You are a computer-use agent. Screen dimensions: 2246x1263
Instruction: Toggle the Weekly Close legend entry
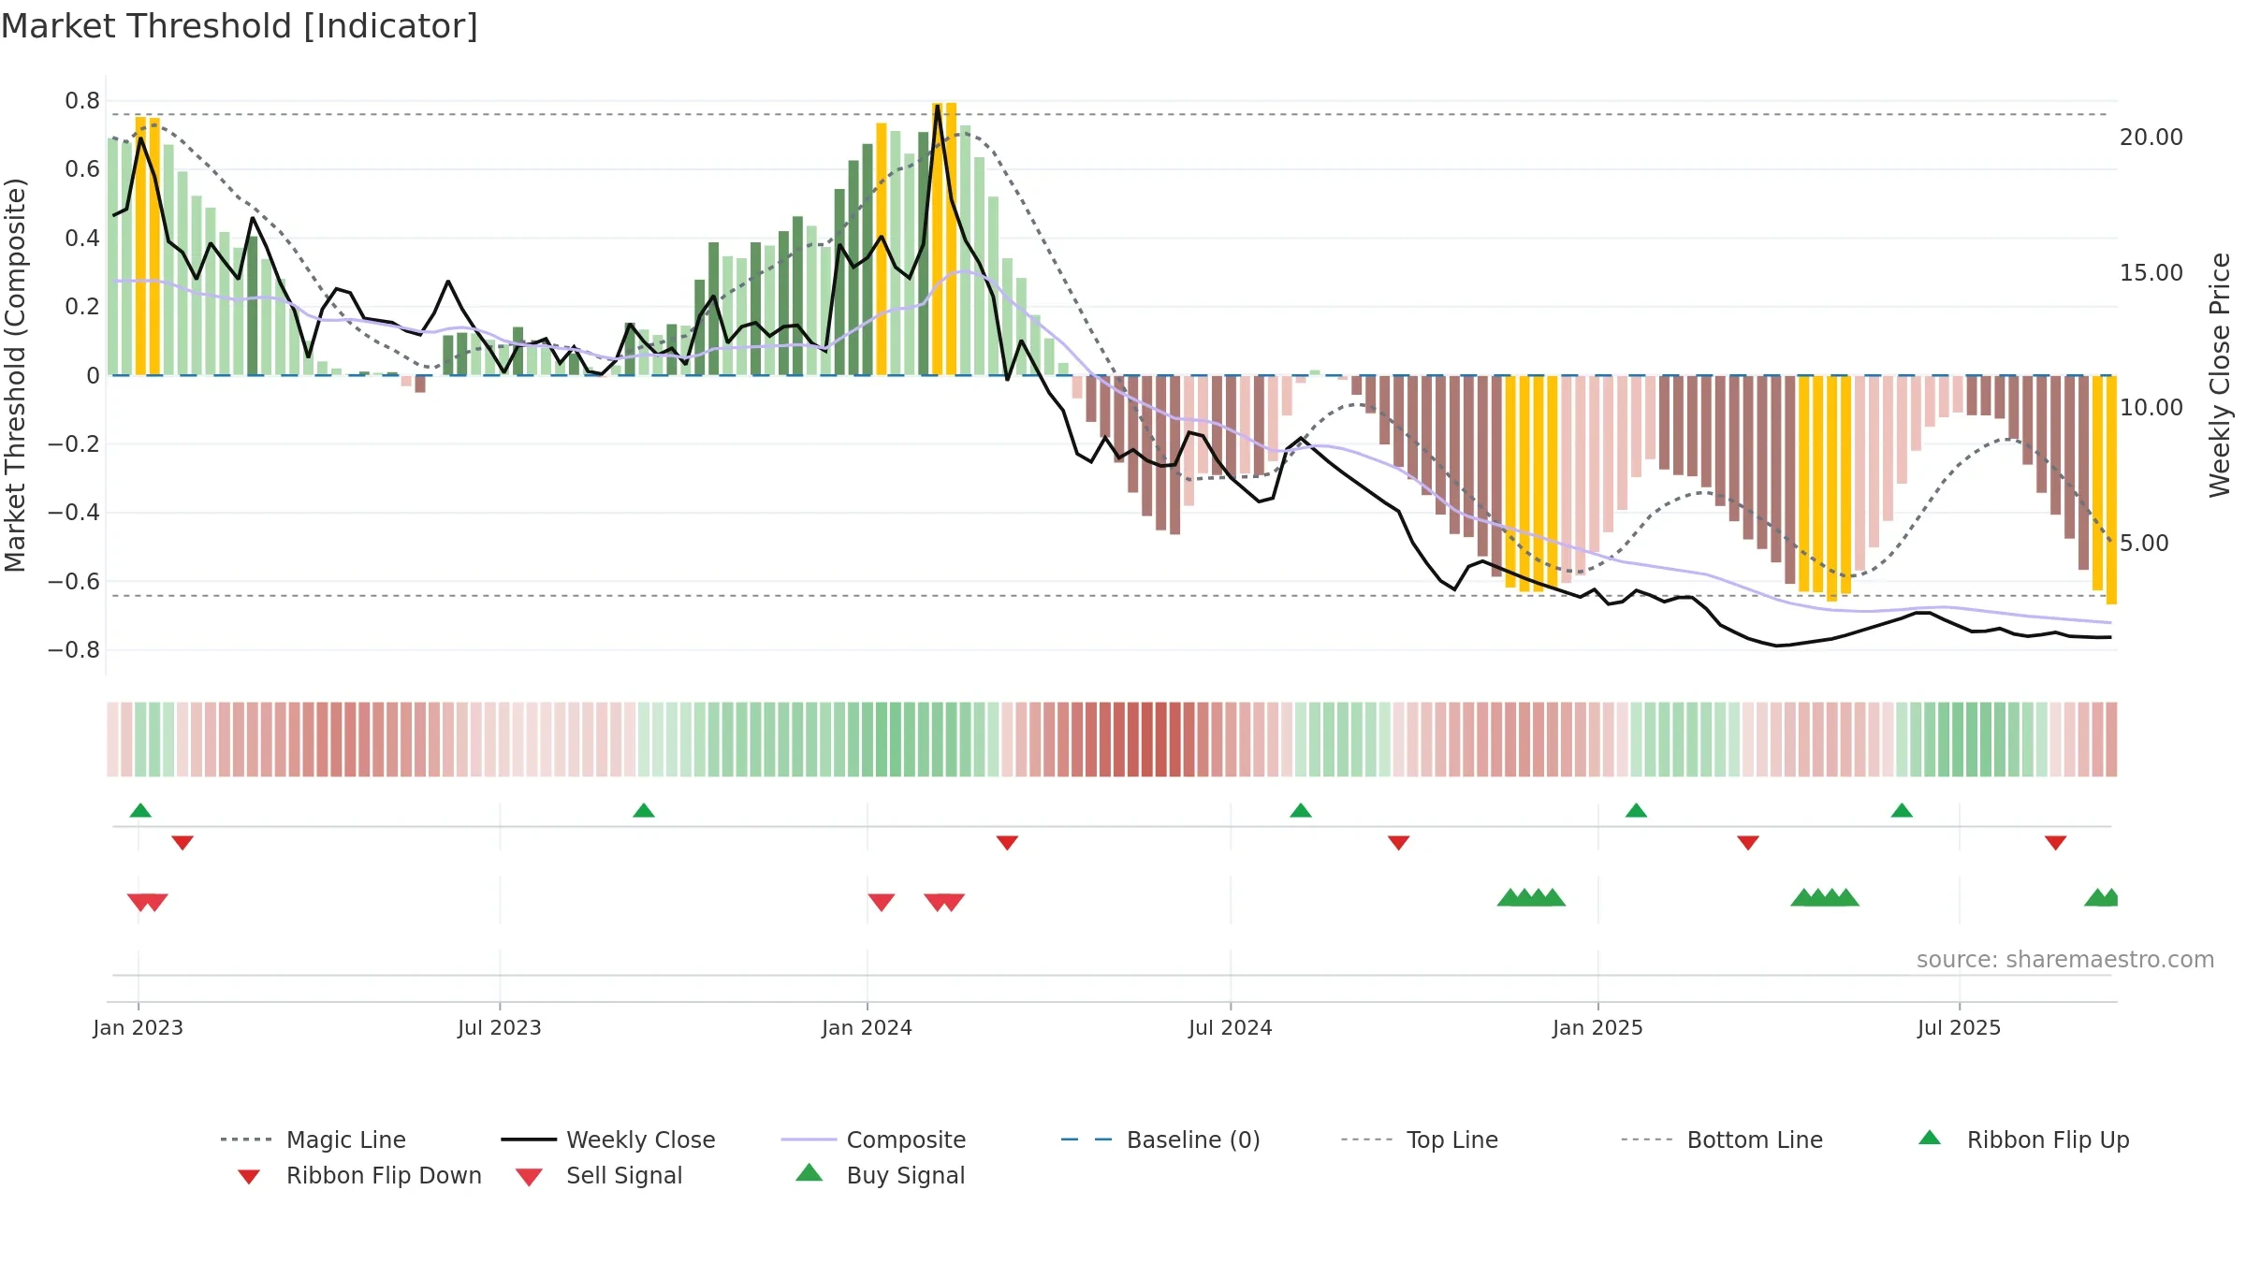click(608, 1140)
